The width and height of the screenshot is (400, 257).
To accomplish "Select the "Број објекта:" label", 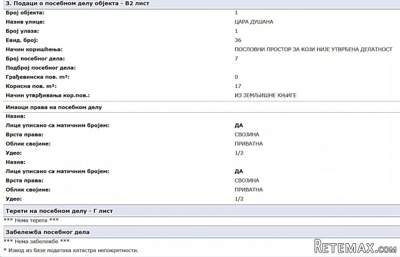I will [25, 13].
